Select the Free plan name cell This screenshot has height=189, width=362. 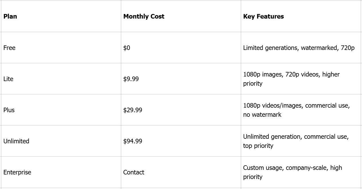point(9,48)
